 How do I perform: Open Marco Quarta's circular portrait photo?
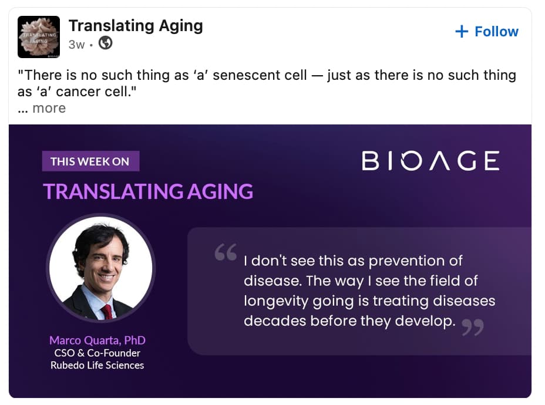tap(101, 268)
